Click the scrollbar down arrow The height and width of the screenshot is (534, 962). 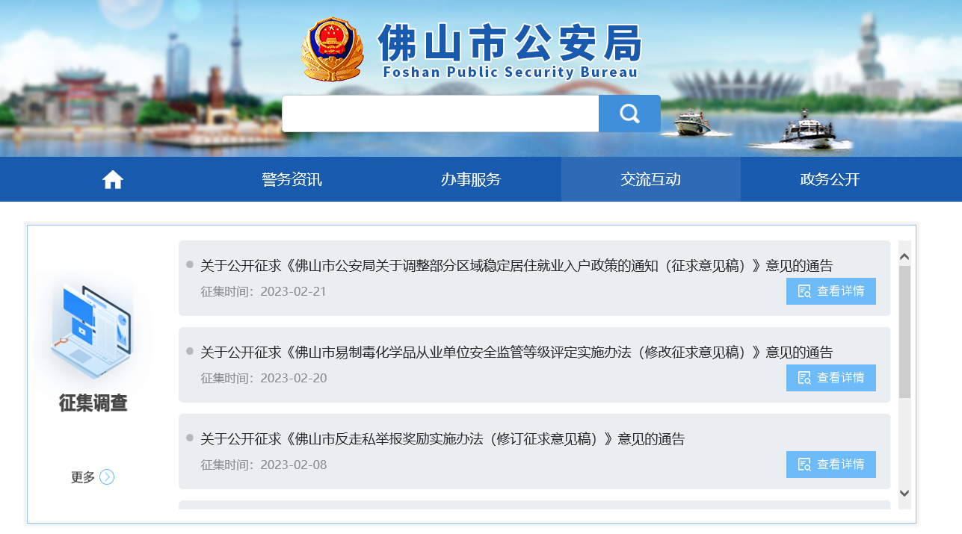click(x=904, y=493)
